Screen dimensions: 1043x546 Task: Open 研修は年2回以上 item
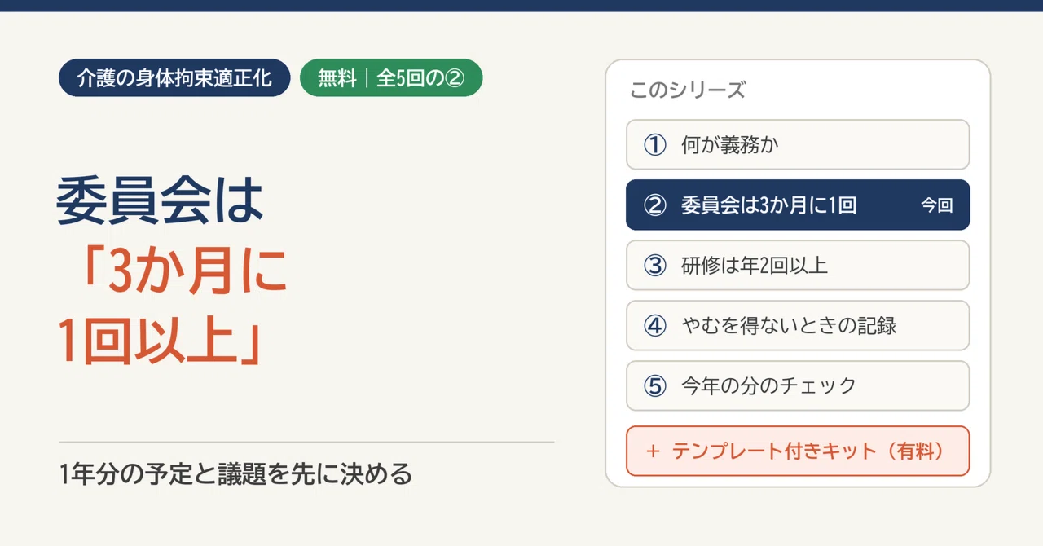pos(798,266)
